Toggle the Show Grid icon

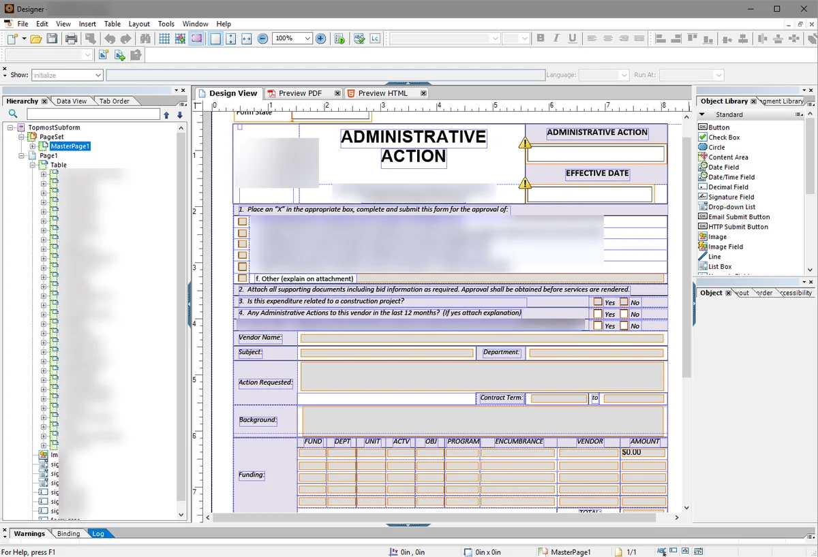click(164, 39)
